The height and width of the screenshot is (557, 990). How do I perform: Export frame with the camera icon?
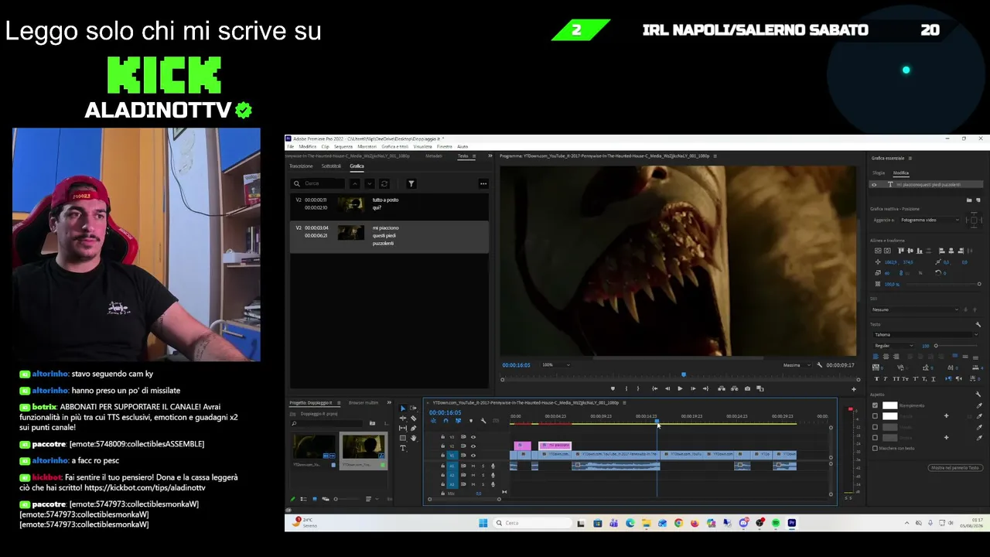point(747,388)
